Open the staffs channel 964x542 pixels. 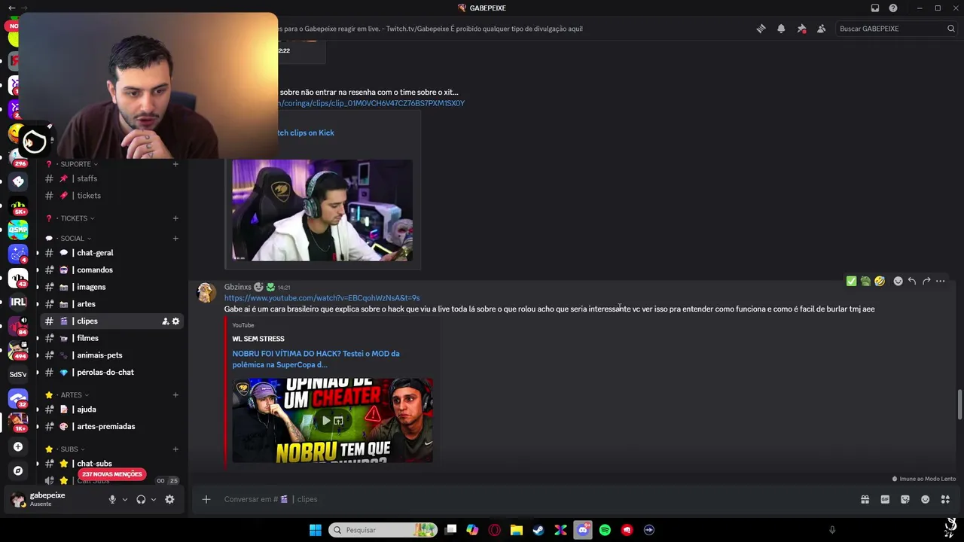pos(111,178)
